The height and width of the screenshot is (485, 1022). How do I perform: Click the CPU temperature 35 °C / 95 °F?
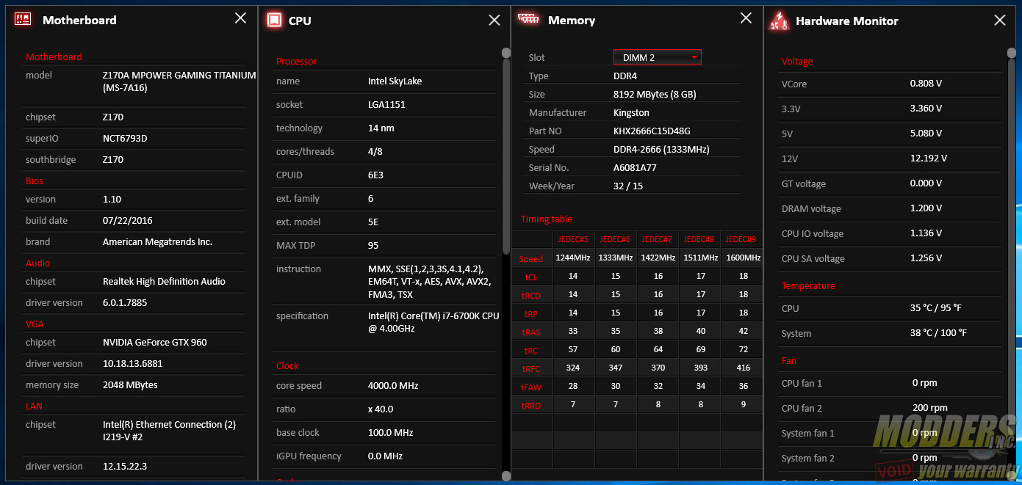pos(936,308)
